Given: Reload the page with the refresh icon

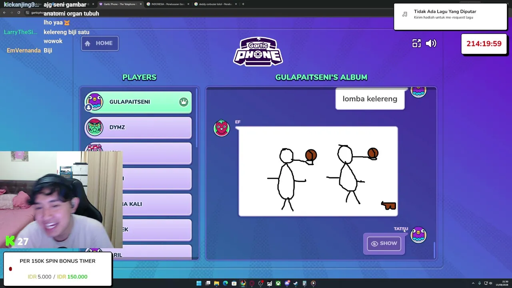Looking at the screenshot, I should click(x=18, y=12).
